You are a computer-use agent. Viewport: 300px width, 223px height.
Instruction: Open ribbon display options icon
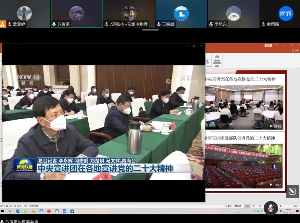[277, 46]
